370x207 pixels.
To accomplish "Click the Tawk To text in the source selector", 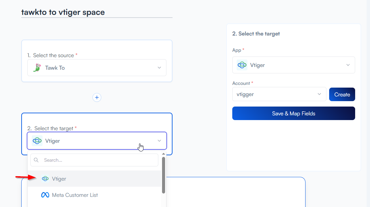I will click(x=55, y=68).
